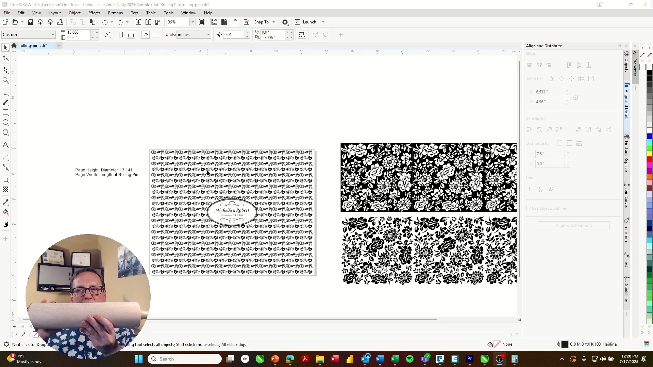This screenshot has width=653, height=367.
Task: Open the Object menu
Action: (74, 13)
